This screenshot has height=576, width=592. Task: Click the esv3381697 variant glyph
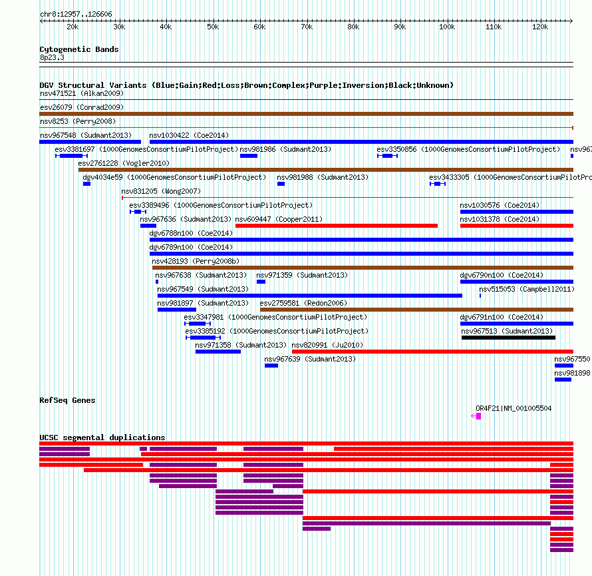tap(71, 156)
